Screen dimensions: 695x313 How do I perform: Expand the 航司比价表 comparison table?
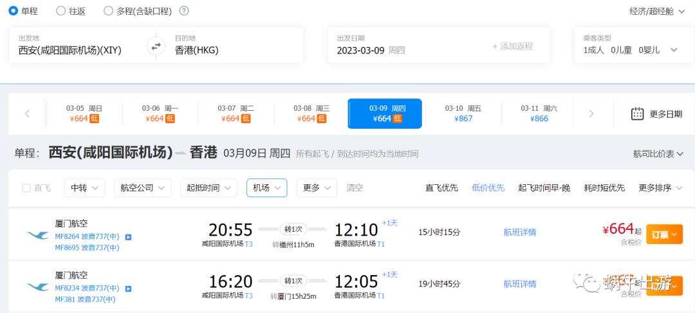click(x=658, y=154)
